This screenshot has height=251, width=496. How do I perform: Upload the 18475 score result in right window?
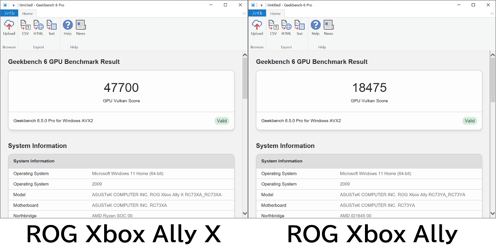point(257,28)
